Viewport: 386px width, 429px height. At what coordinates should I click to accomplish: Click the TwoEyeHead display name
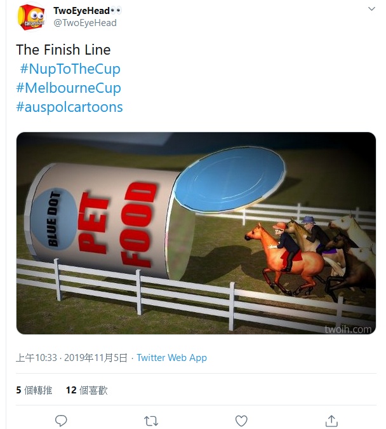click(81, 11)
